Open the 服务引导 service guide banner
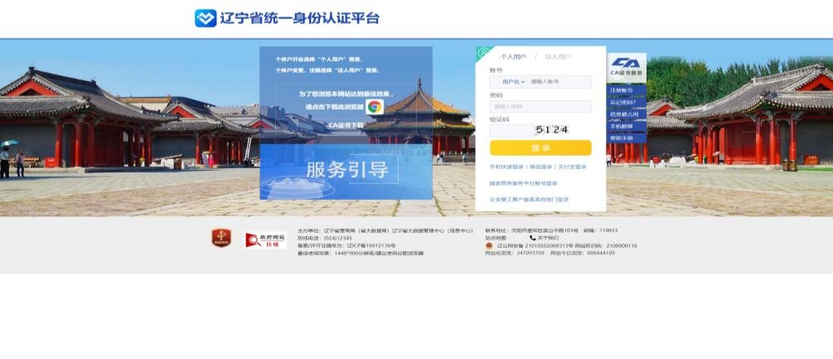 [346, 172]
